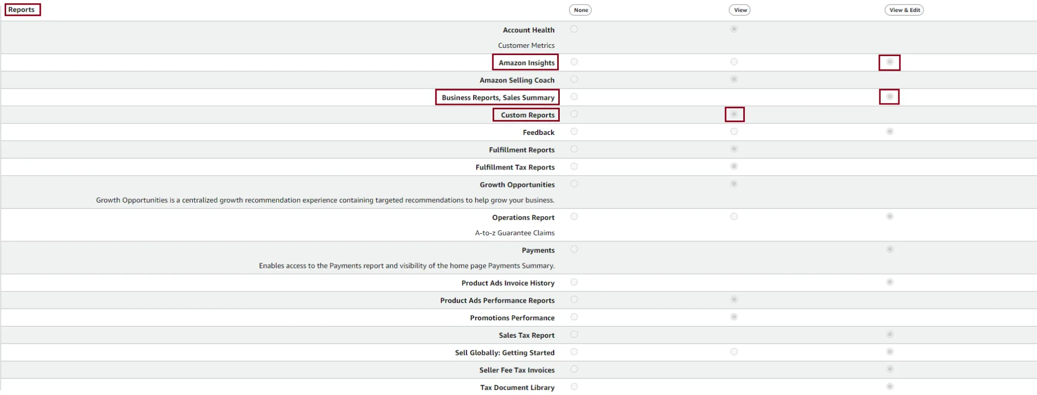Click the Reports section heading
Image resolution: width=1037 pixels, height=395 pixels.
click(22, 10)
